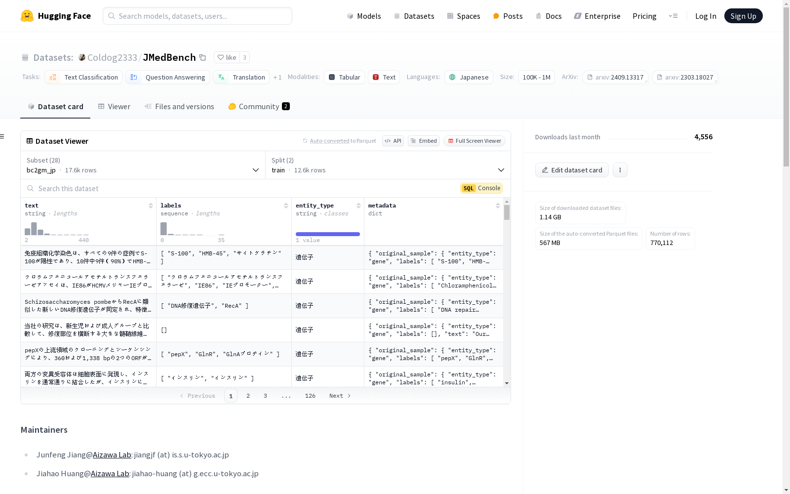Click the Text Classification task tag
Viewport: 790px width, 494px height.
(83, 77)
